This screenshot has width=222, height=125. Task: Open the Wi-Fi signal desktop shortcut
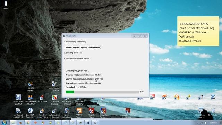(x=213, y=97)
